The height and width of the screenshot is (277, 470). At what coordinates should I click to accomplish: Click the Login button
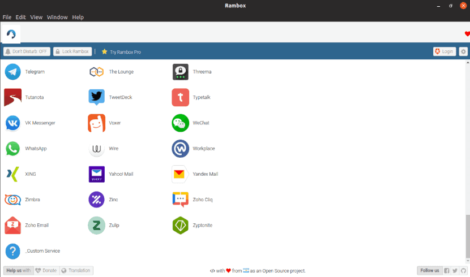pos(445,51)
